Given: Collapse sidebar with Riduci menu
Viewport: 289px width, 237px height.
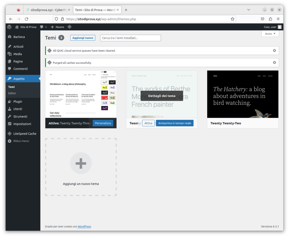Looking at the screenshot, I should pos(21,141).
